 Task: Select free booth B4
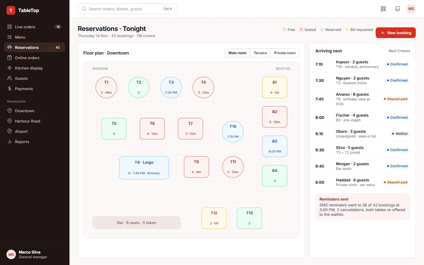pos(275,176)
